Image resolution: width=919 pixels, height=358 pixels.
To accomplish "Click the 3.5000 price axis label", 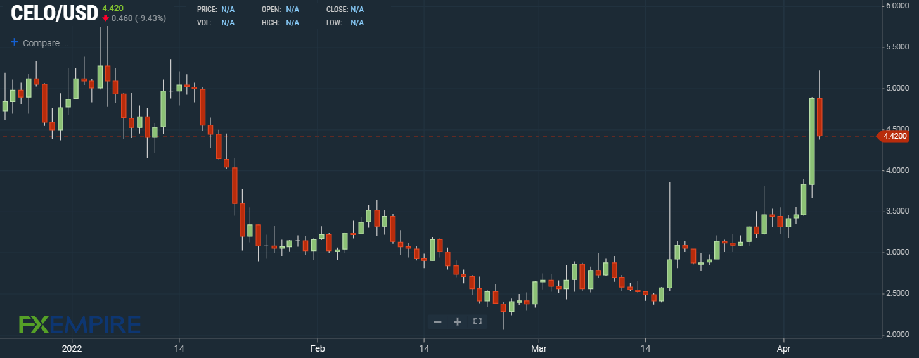I will point(897,211).
